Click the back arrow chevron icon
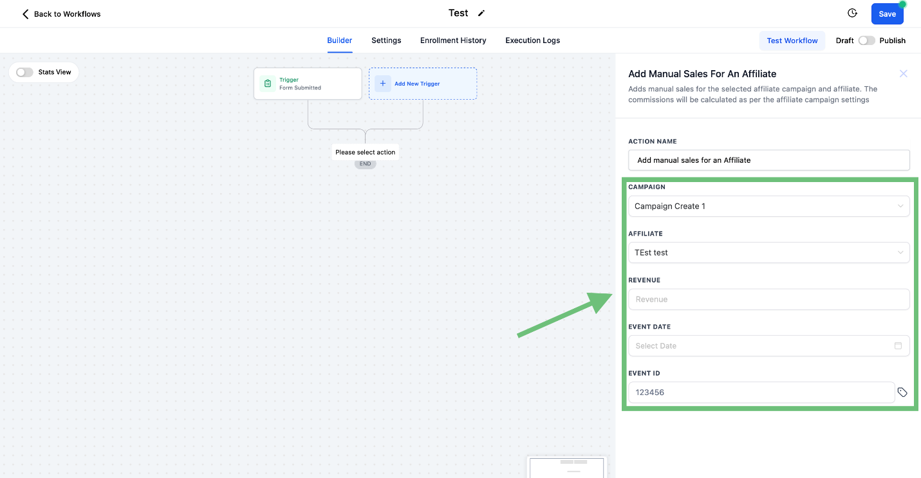This screenshot has width=921, height=478. (25, 14)
